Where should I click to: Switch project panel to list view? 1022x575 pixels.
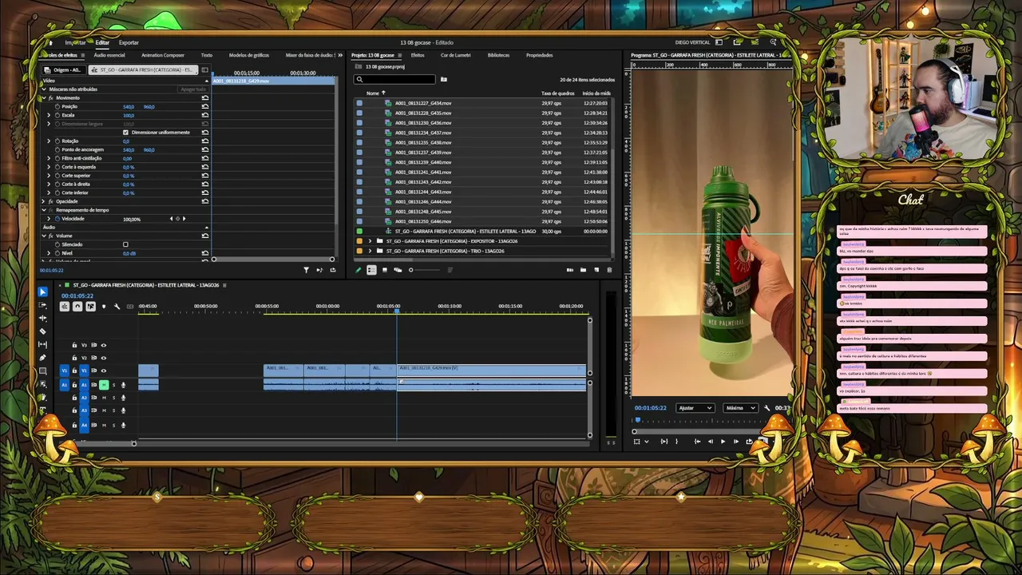371,270
